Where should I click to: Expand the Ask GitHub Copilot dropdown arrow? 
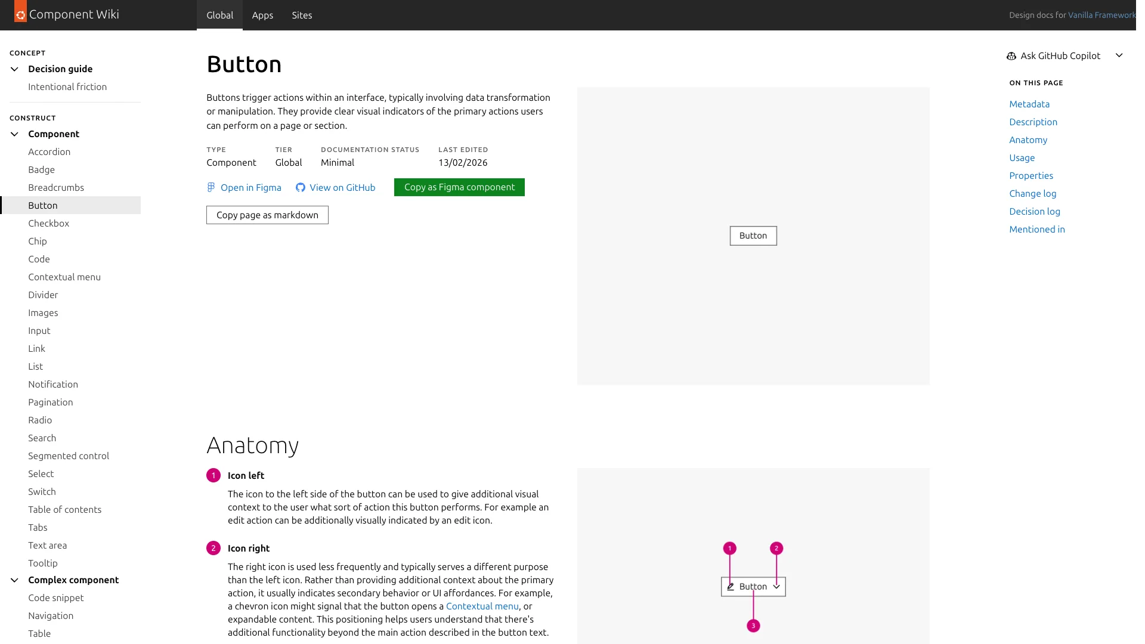pyautogui.click(x=1119, y=55)
